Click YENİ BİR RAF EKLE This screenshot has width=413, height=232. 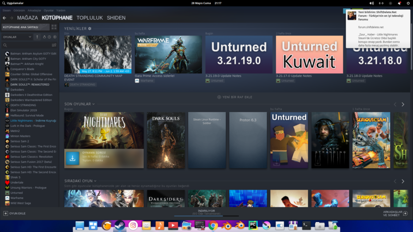tap(234, 97)
